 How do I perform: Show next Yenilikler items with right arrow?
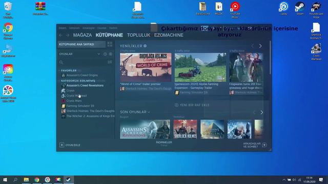[x=260, y=46]
